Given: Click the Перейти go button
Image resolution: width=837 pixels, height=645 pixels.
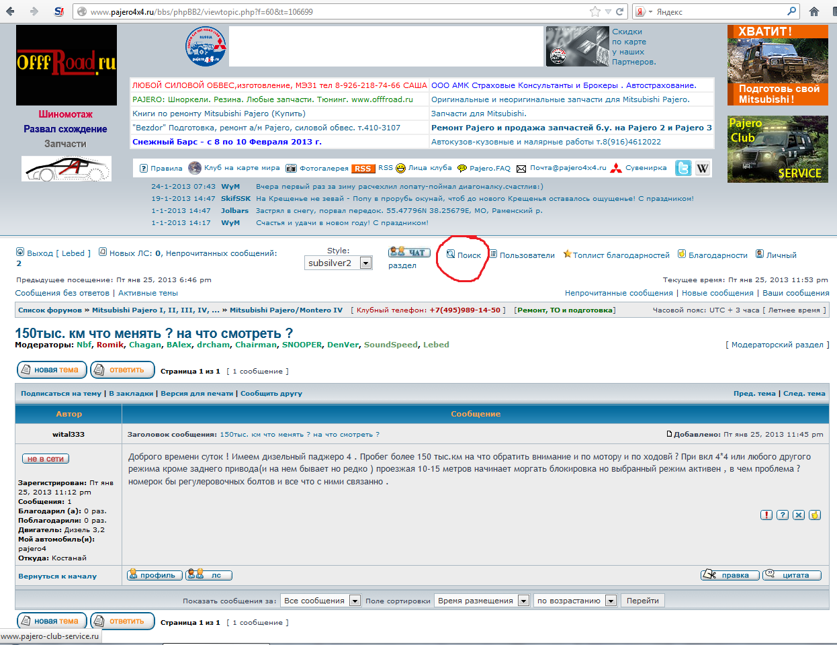Looking at the screenshot, I should pyautogui.click(x=643, y=601).
